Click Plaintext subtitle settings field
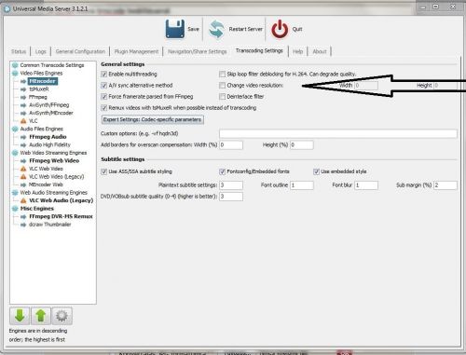The width and height of the screenshot is (466, 355). [231, 185]
